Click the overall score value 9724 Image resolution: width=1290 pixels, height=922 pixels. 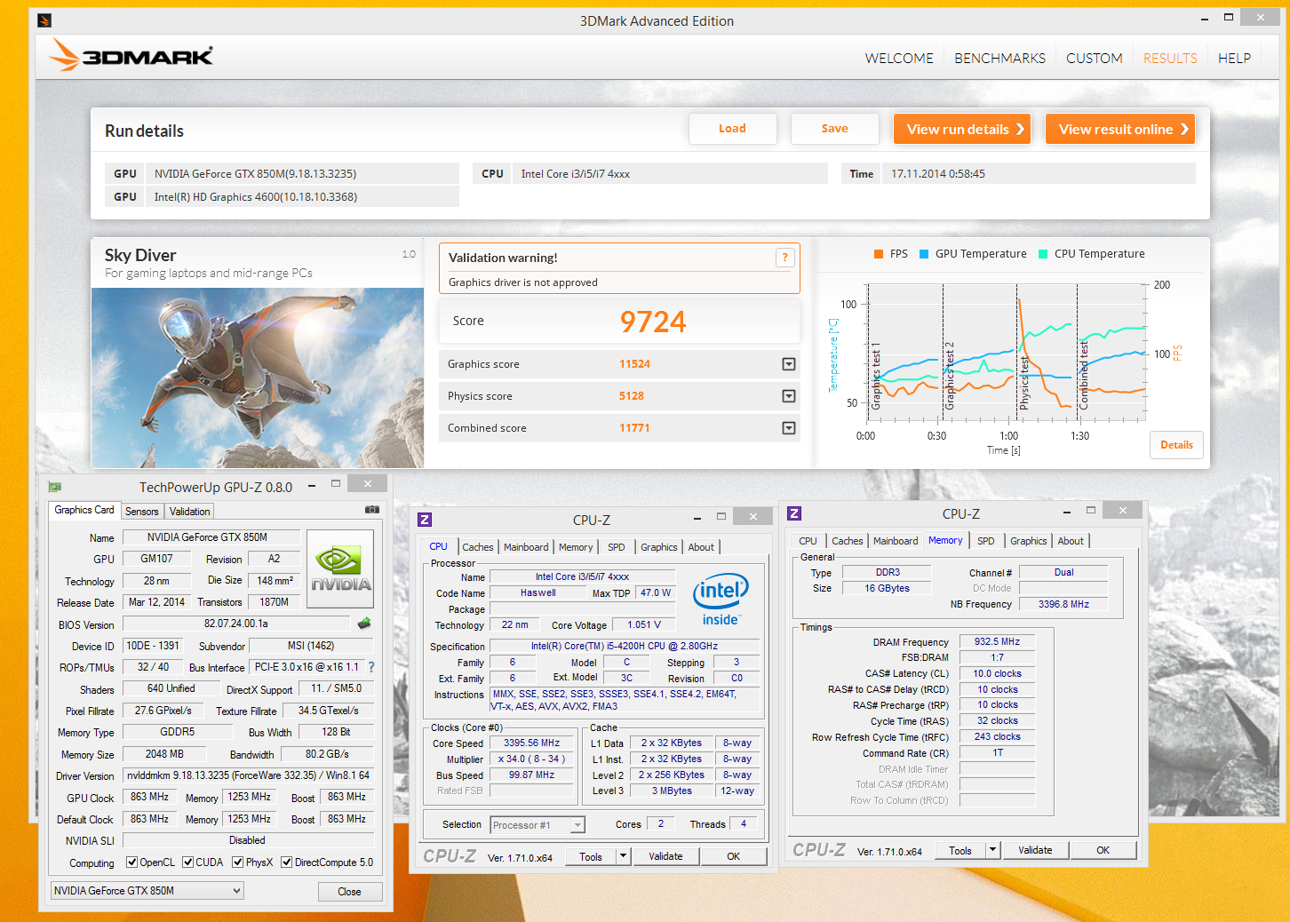tap(653, 322)
